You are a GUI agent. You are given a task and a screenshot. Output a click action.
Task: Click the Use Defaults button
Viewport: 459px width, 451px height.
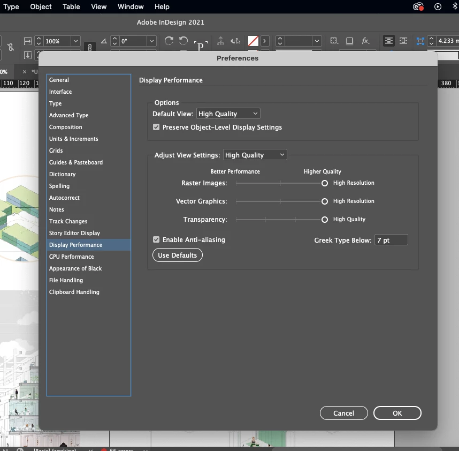point(178,255)
